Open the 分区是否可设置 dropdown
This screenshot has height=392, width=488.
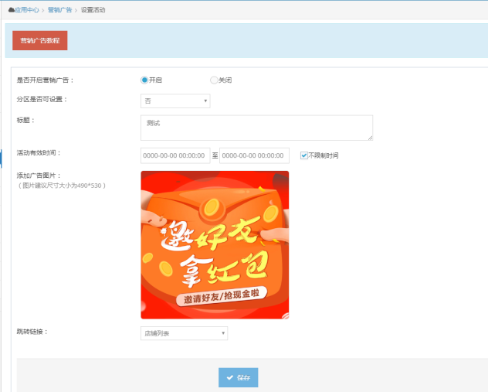click(175, 101)
